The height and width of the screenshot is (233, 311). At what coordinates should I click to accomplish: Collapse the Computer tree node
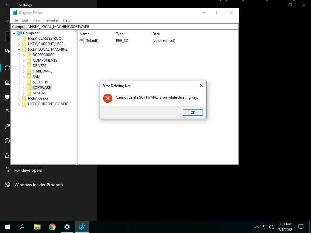pyautogui.click(x=14, y=33)
